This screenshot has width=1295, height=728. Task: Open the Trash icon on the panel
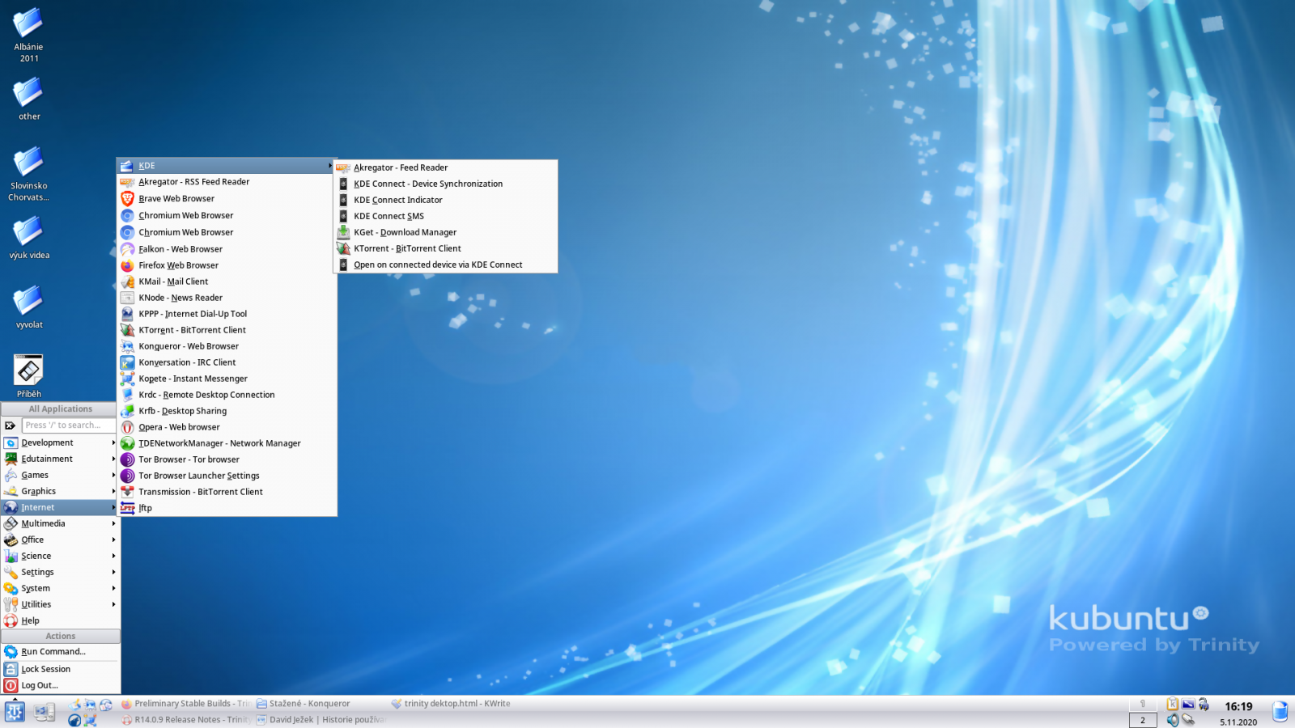[1280, 709]
